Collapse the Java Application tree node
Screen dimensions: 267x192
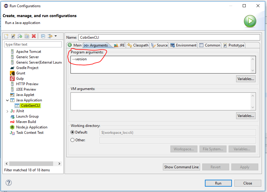(x=7, y=100)
